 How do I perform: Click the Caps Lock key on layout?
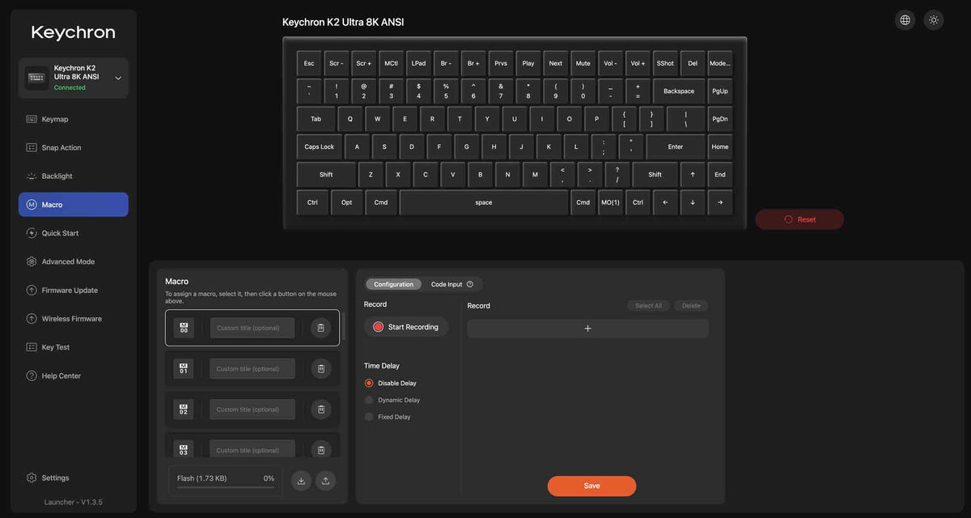tap(320, 146)
